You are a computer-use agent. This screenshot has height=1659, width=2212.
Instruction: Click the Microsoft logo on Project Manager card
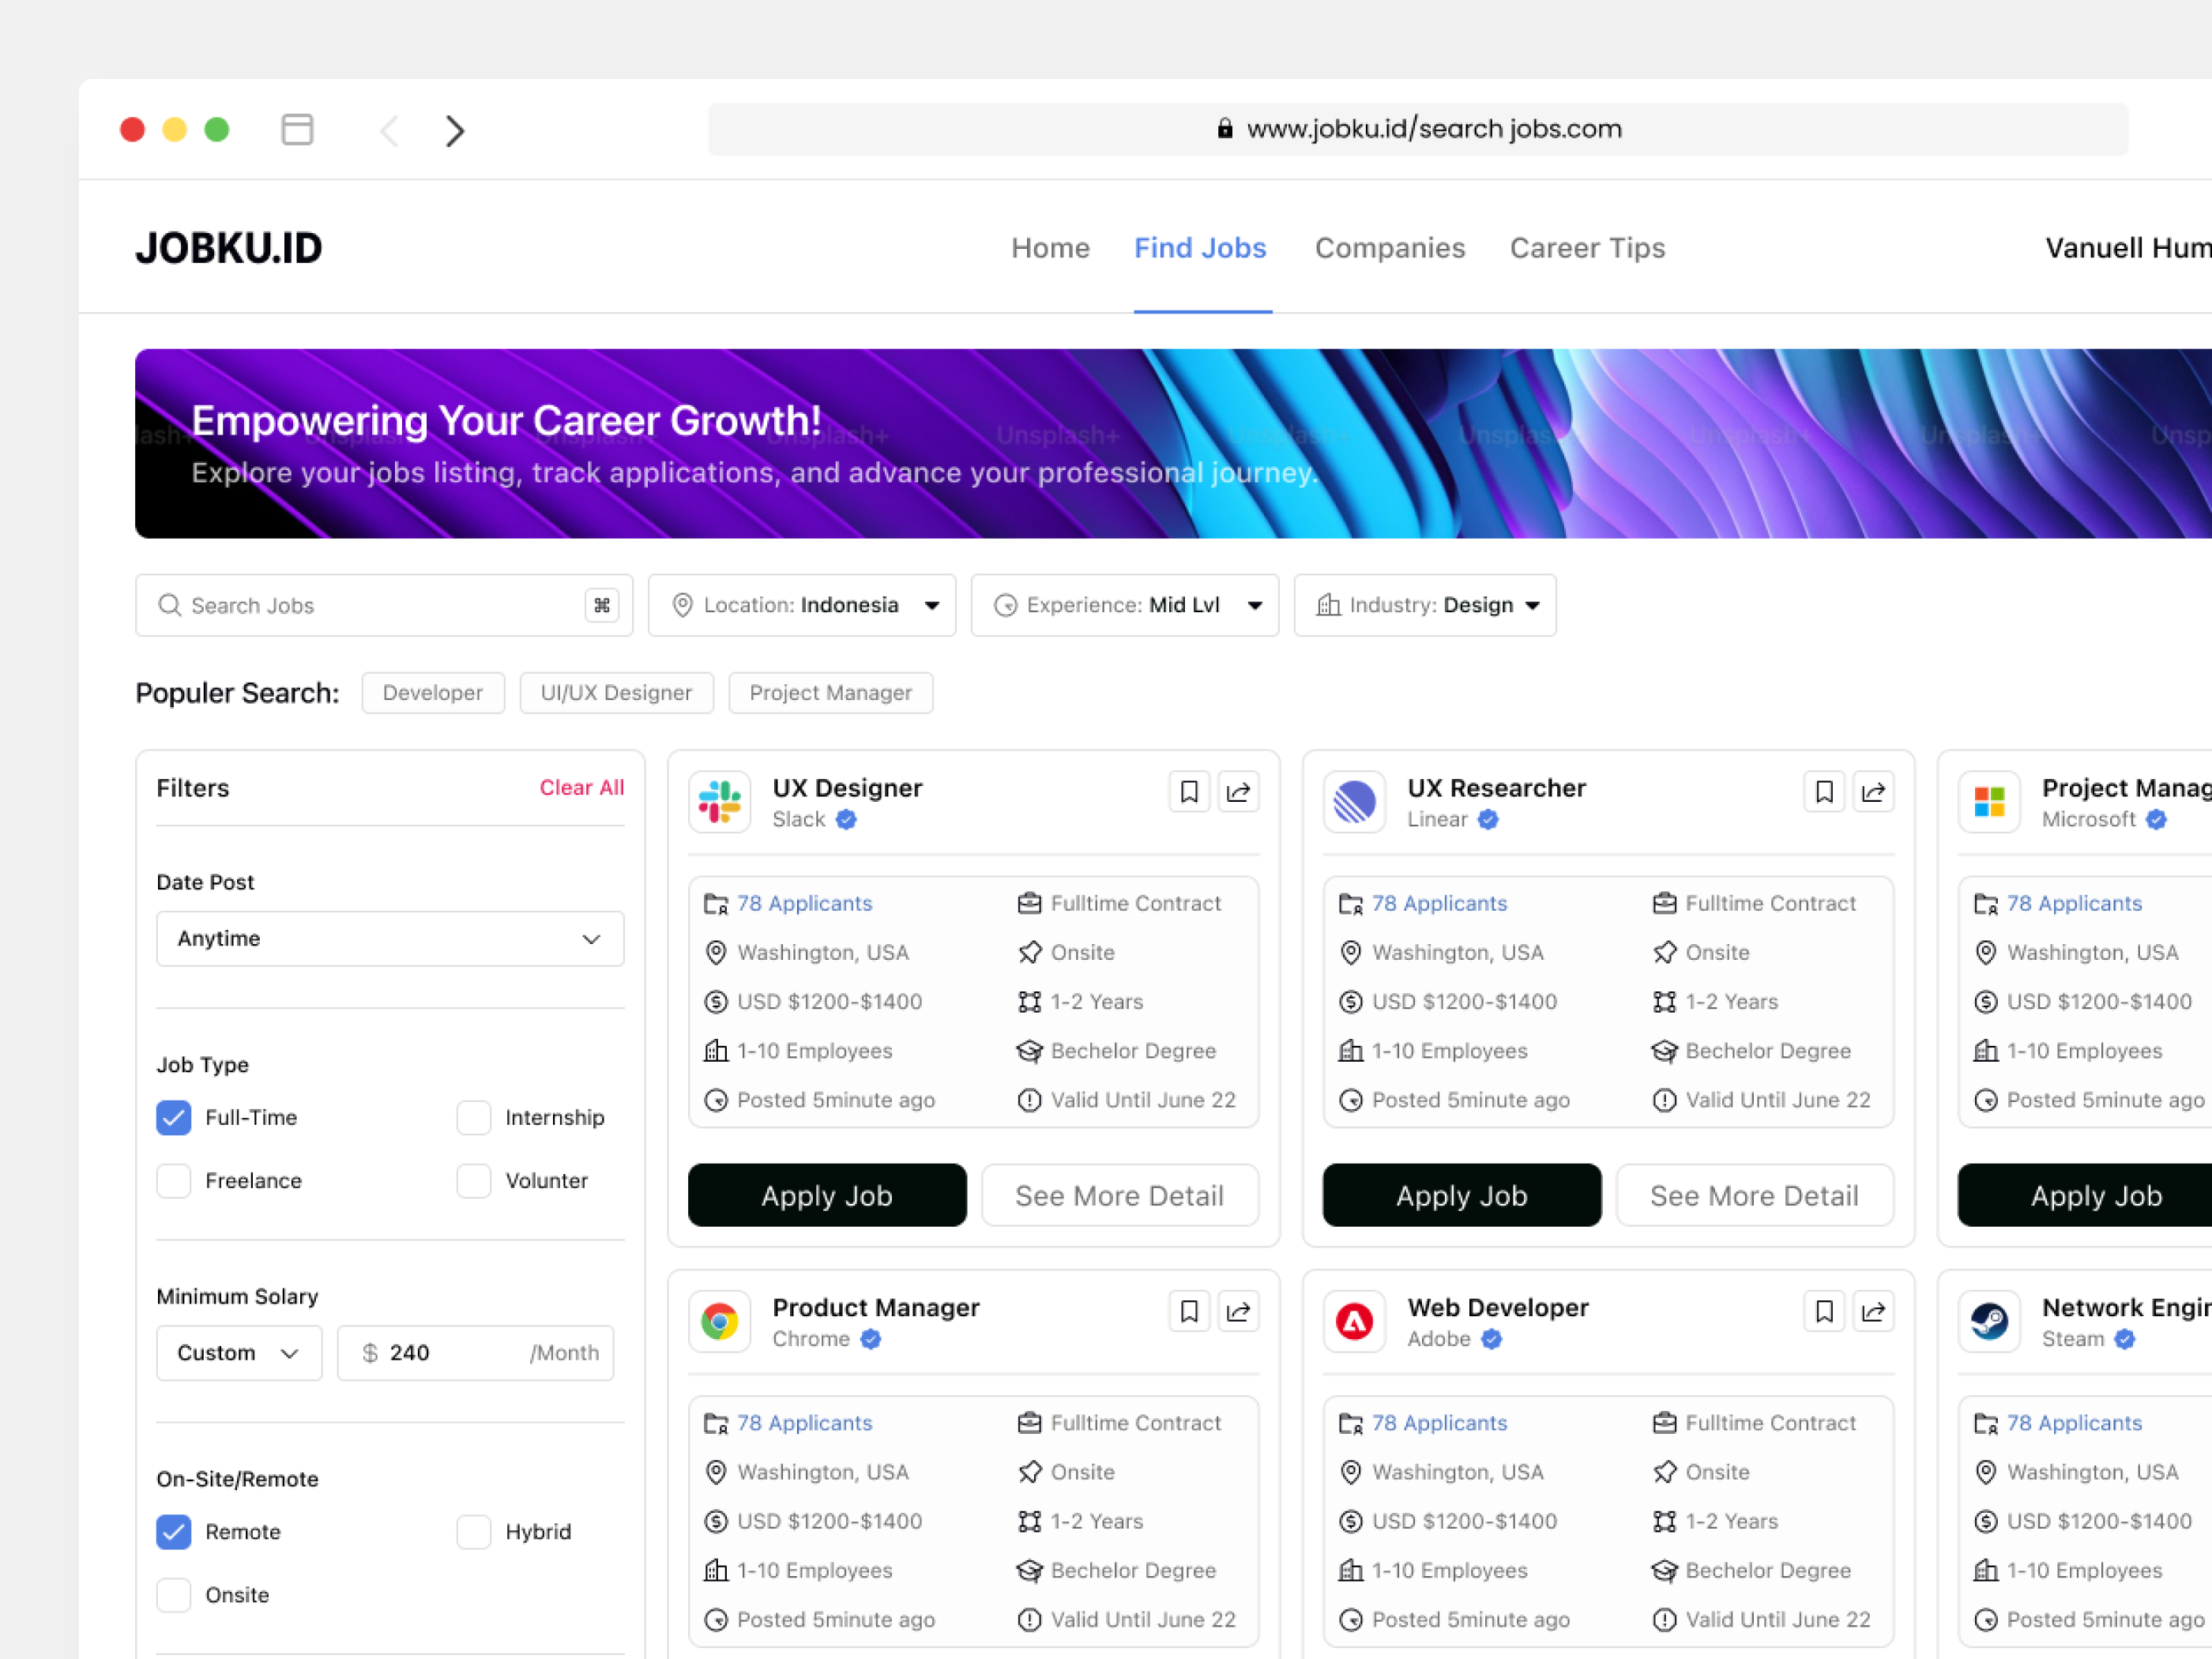[1989, 802]
